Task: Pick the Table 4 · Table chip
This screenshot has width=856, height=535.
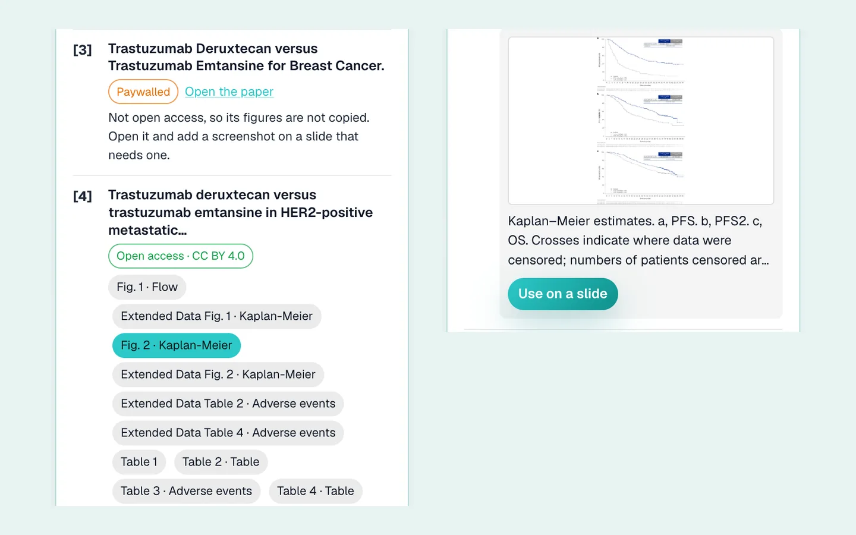Action: tap(316, 491)
